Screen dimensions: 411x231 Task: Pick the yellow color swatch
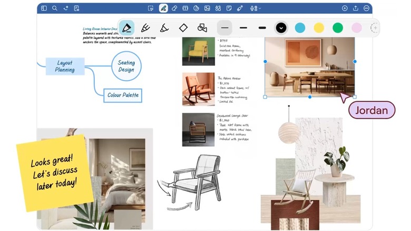pyautogui.click(x=319, y=28)
